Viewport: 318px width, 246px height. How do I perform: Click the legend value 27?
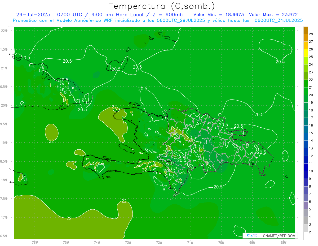tap(311, 41)
